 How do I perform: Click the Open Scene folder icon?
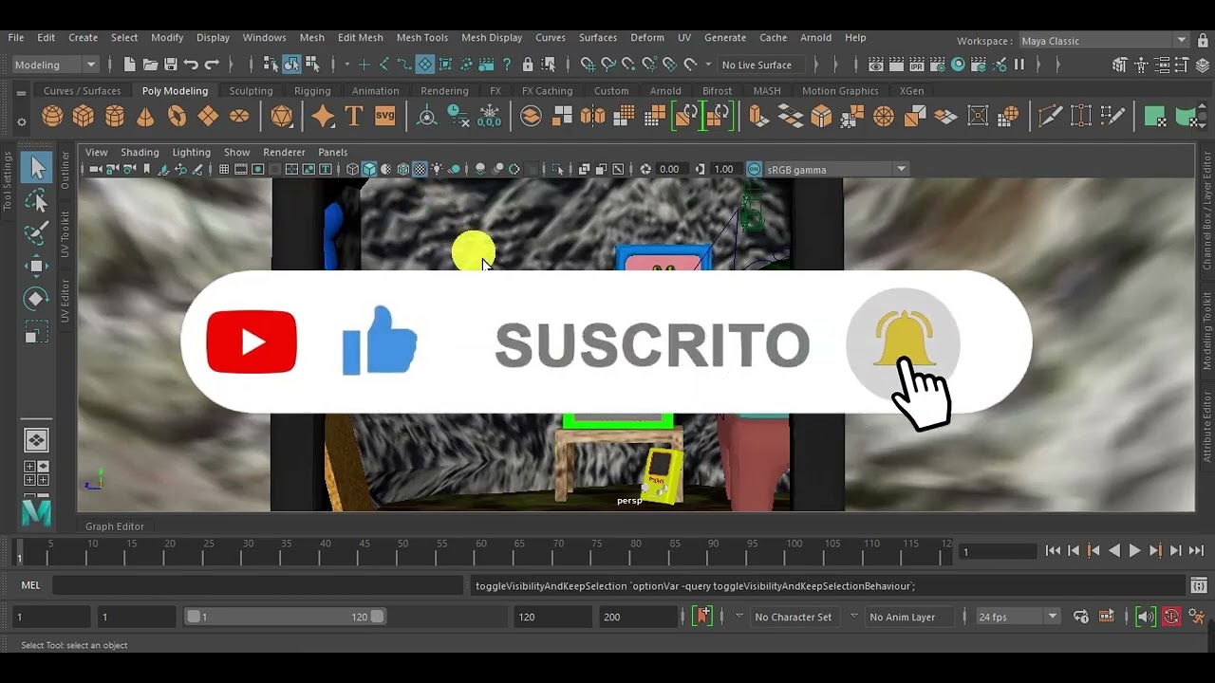150,65
